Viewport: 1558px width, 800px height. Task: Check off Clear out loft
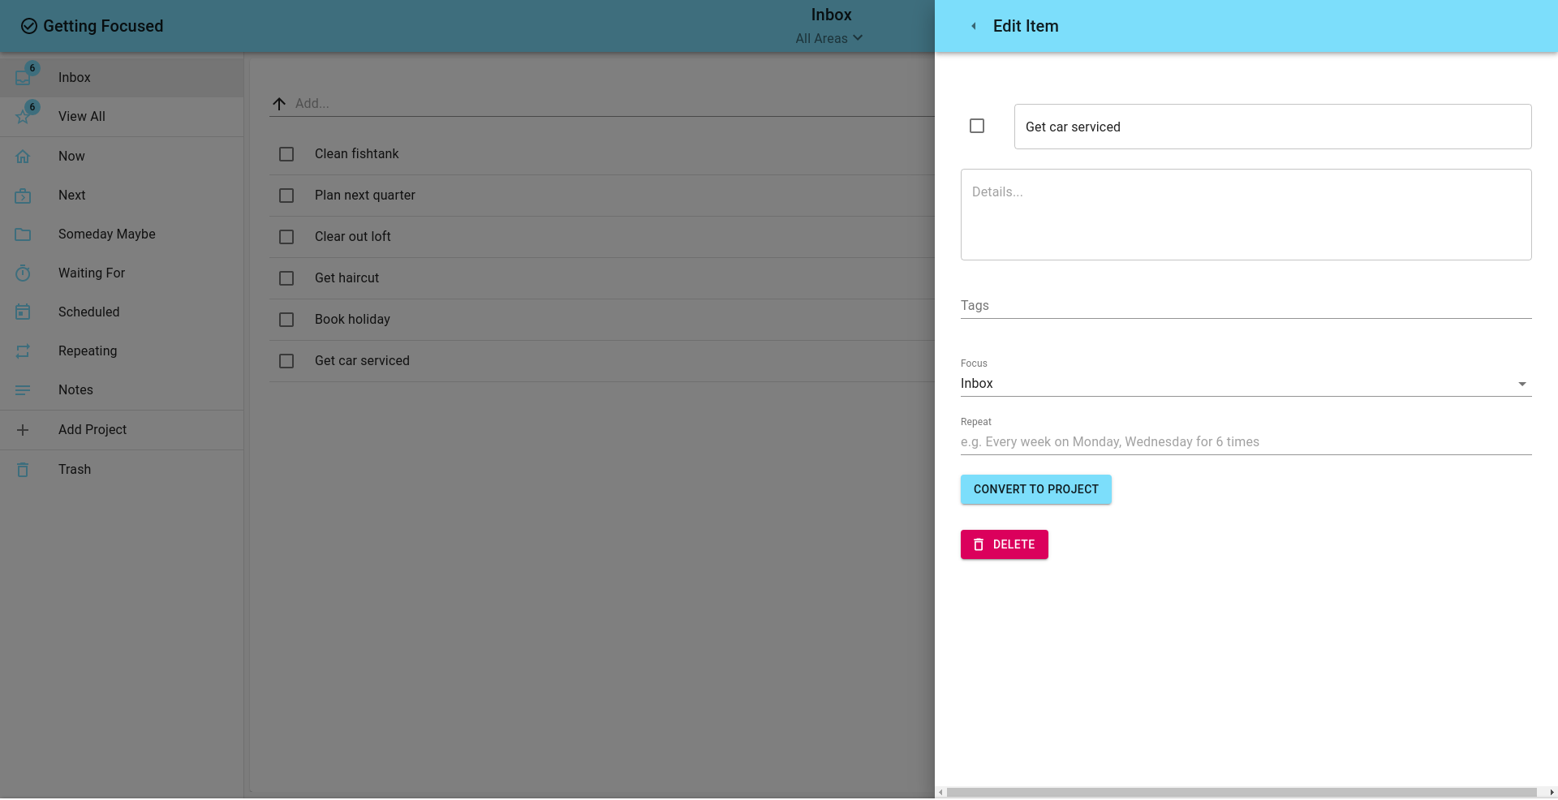[x=286, y=237]
